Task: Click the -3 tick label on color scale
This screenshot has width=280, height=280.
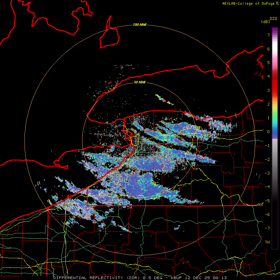Action: pyautogui.click(x=267, y=173)
